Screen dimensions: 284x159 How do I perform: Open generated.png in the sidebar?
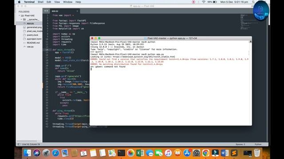point(34,27)
